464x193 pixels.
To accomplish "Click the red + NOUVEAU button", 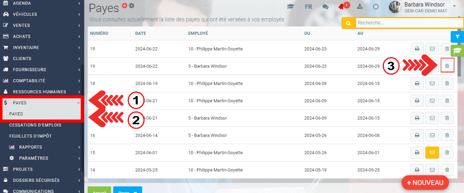I will [x=425, y=183].
